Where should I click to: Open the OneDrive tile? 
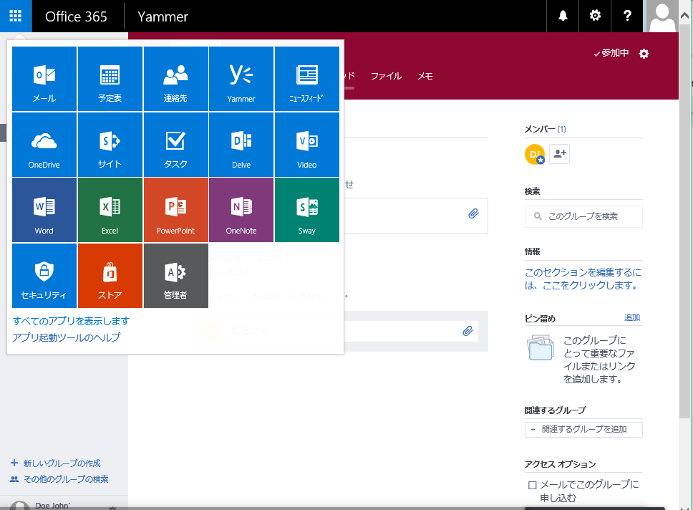(x=44, y=145)
